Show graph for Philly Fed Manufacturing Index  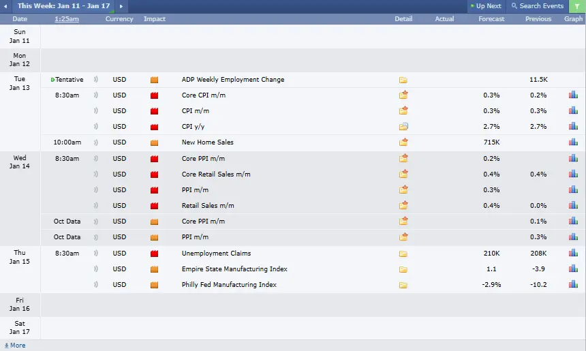(573, 284)
